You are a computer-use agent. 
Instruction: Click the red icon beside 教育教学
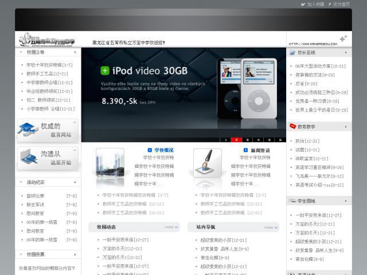(x=292, y=126)
